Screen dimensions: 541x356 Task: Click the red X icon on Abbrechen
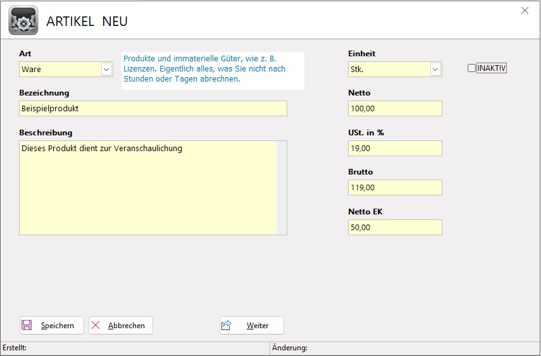click(x=96, y=326)
